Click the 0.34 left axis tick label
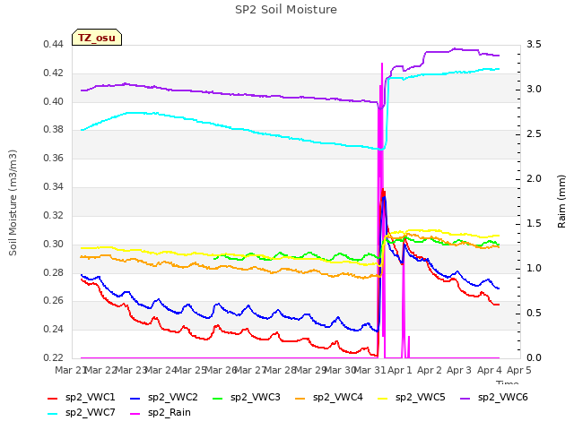 [54, 187]
